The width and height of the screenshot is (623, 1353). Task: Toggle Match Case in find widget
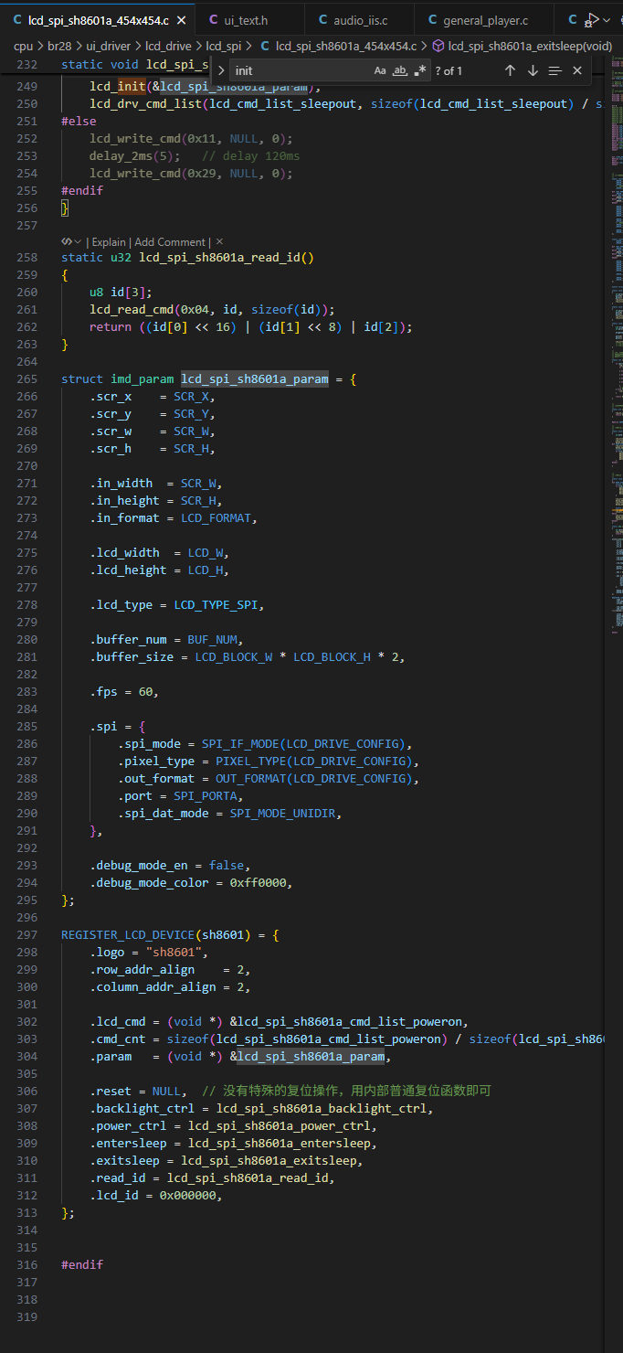tap(380, 70)
